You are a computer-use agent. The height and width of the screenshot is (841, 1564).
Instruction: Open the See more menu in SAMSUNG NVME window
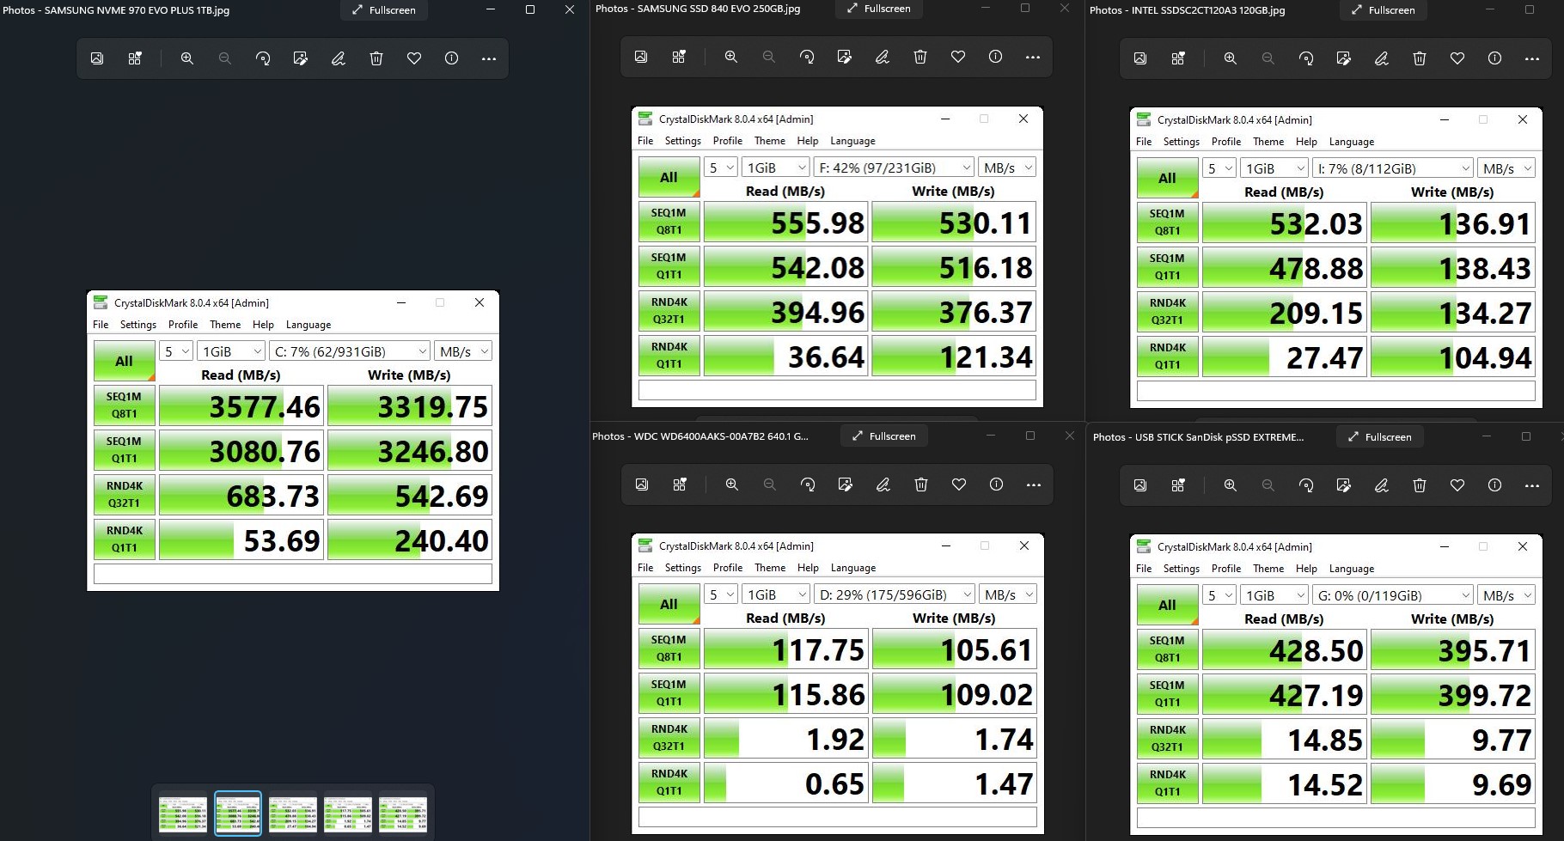click(489, 58)
